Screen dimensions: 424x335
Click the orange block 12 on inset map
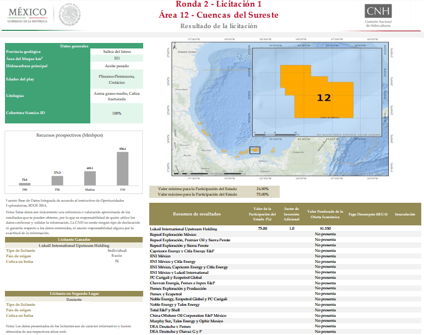click(317, 91)
